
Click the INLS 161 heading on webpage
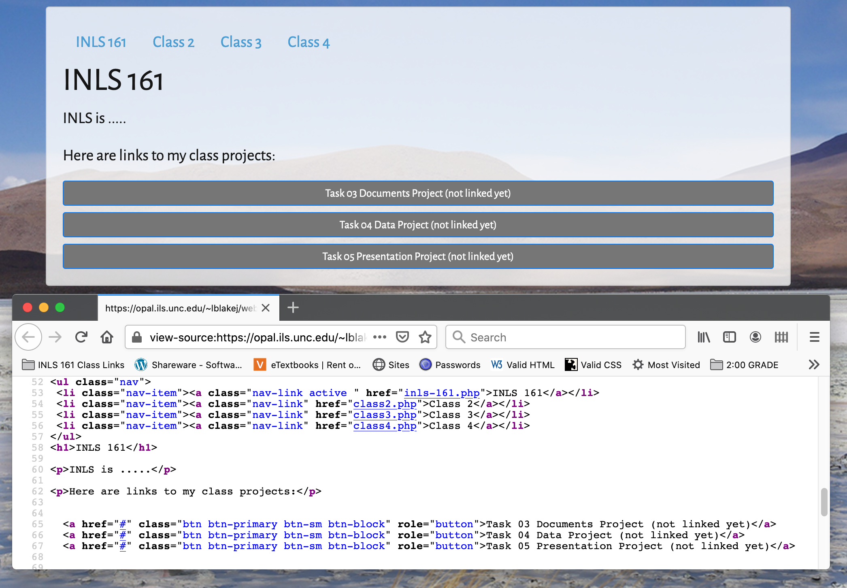[x=113, y=80]
